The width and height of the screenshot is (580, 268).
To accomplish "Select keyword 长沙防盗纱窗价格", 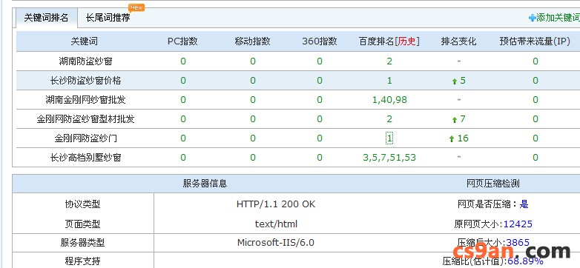I will click(x=85, y=81).
